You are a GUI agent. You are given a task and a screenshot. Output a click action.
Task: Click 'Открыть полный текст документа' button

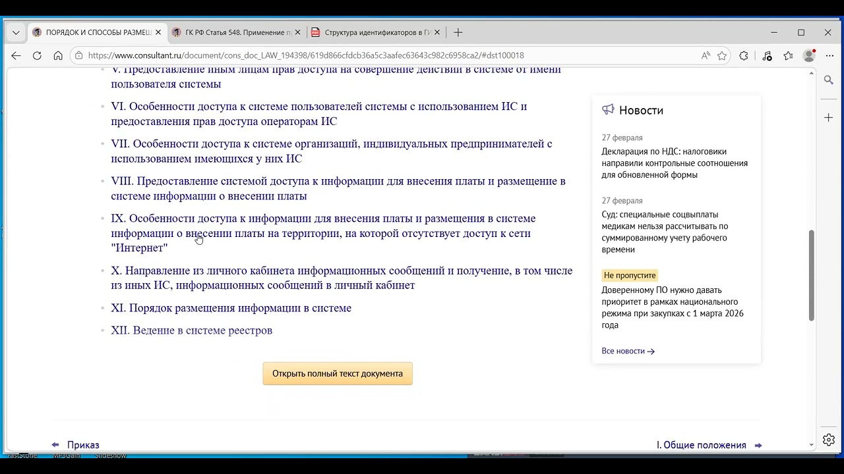tap(338, 373)
